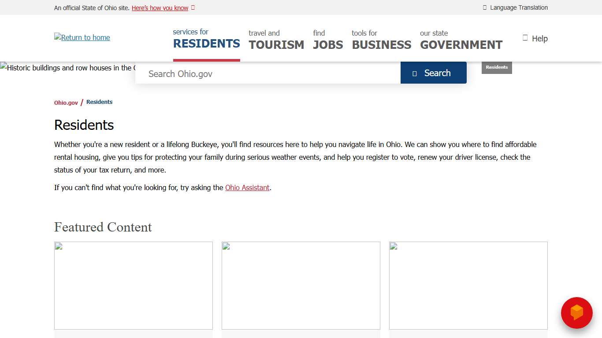Expand the tools for BUSINESS menu

[x=381, y=40]
